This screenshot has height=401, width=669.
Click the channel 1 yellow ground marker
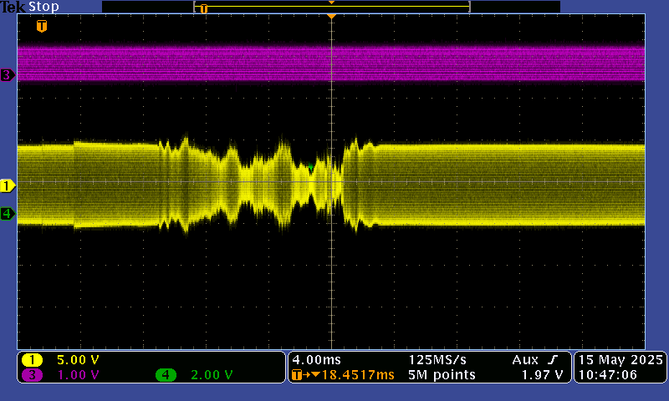8,185
